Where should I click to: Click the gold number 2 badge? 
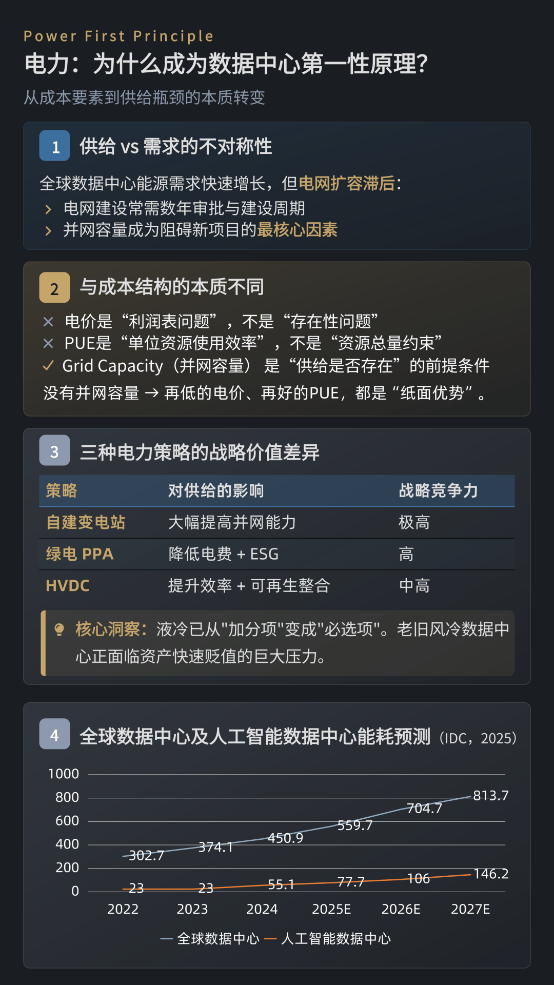(55, 288)
